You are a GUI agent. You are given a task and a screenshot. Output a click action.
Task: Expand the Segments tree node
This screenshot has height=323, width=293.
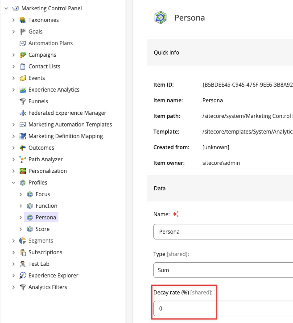pyautogui.click(x=13, y=241)
